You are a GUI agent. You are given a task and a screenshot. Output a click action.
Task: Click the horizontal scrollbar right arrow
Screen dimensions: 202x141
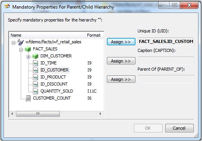[x=100, y=114]
